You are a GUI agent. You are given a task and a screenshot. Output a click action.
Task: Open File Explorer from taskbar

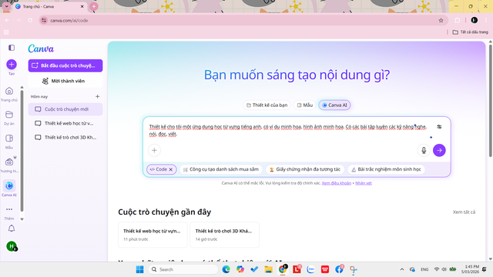click(x=268, y=269)
